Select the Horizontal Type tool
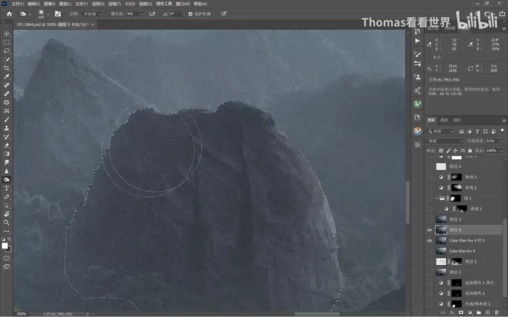The width and height of the screenshot is (508, 317). pyautogui.click(x=7, y=188)
